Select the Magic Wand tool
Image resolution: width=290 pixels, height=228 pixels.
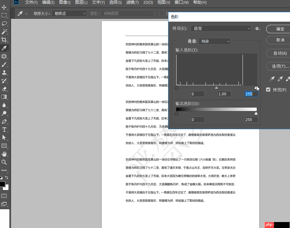pos(4,32)
